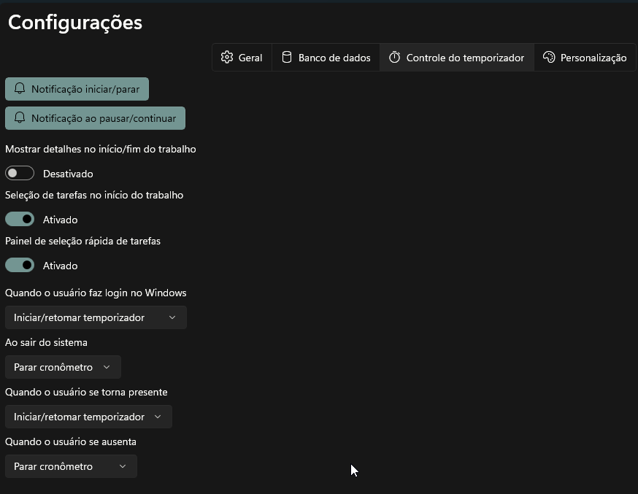This screenshot has width=638, height=494.
Task: Click the chevron under Ao sair do sistema
Action: pos(107,367)
